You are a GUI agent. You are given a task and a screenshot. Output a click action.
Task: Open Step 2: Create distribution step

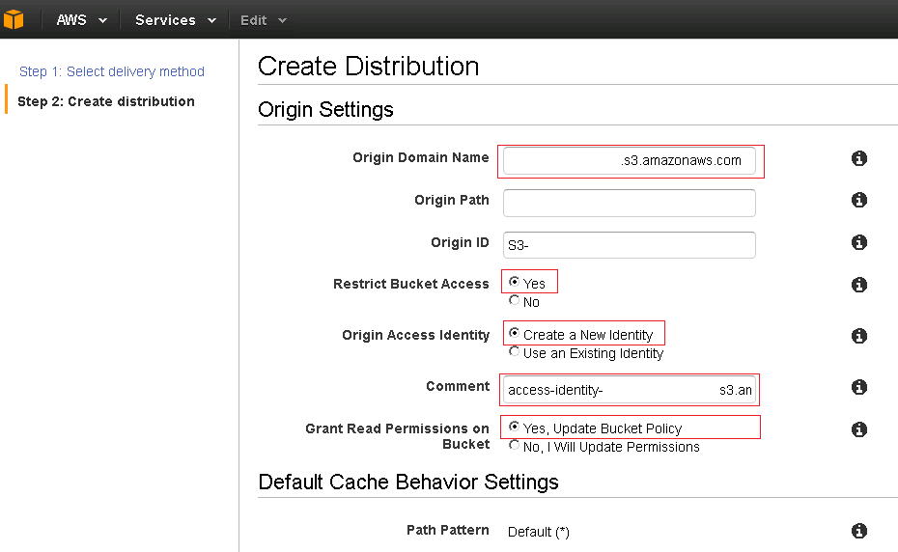pos(106,101)
